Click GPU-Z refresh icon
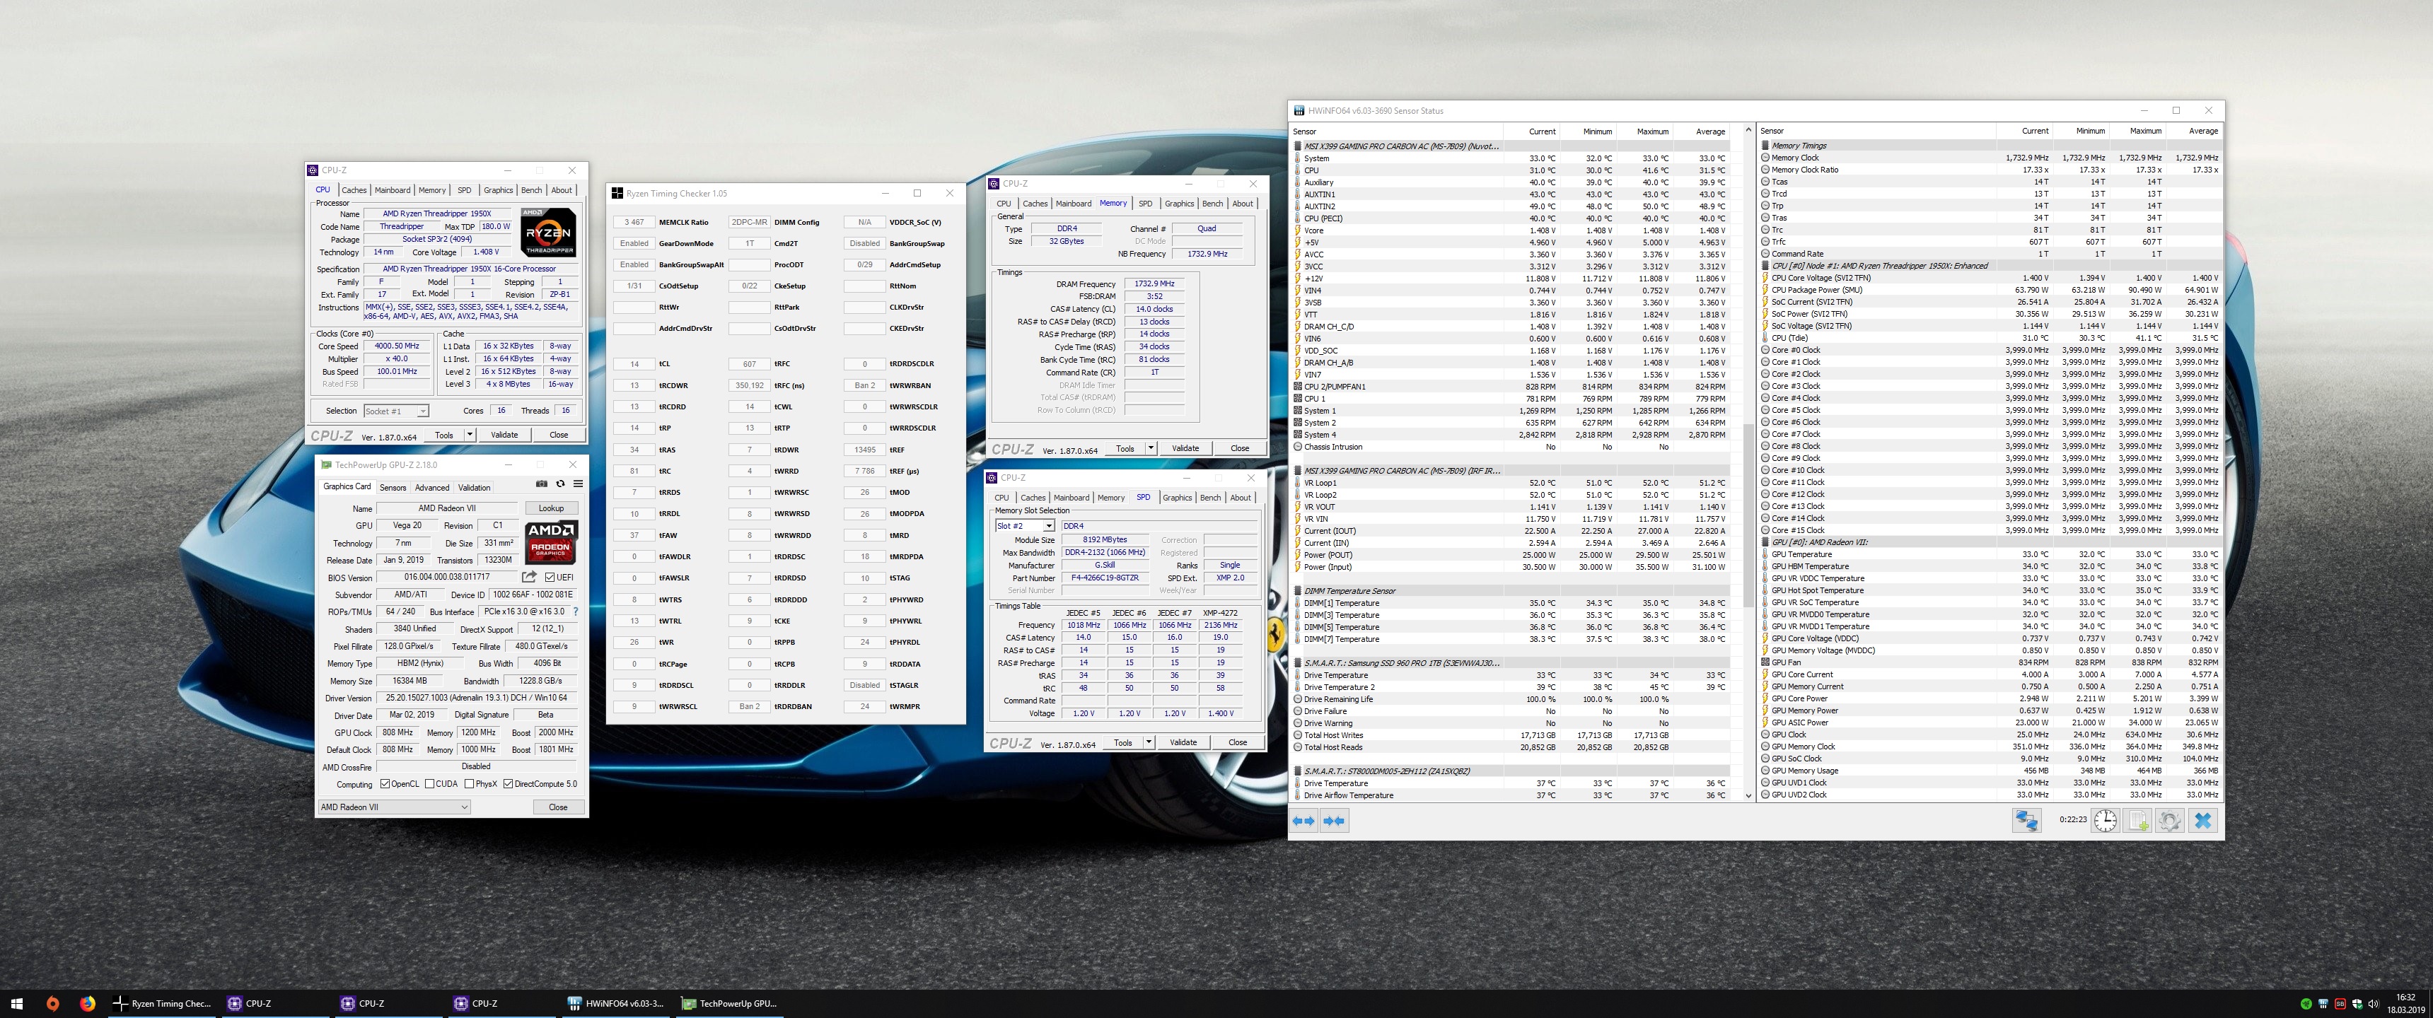2433x1018 pixels. coord(560,484)
